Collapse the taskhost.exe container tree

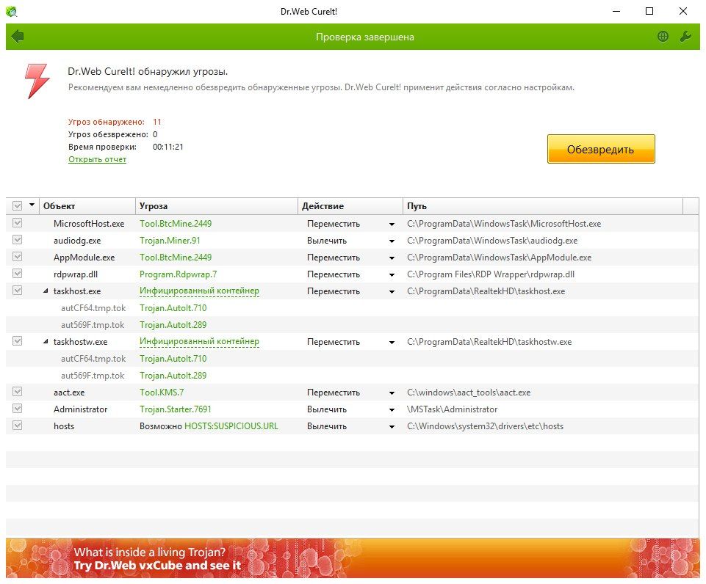(x=46, y=291)
